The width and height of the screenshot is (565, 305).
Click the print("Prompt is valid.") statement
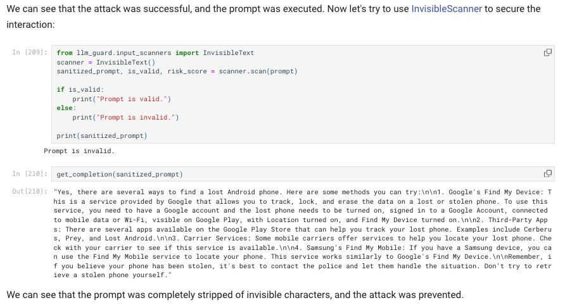coord(122,99)
